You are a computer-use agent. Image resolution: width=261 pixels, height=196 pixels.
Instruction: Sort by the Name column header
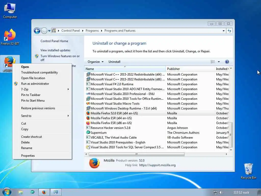coord(125,69)
